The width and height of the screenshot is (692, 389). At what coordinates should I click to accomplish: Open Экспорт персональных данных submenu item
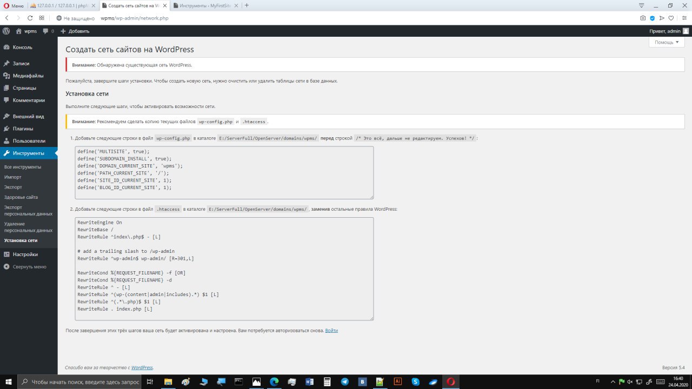[28, 210]
